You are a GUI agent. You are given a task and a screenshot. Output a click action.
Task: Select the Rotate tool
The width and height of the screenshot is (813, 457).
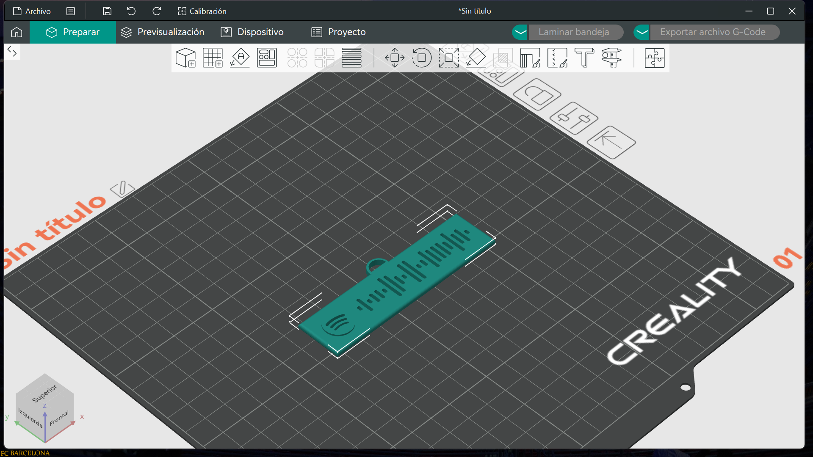422,58
